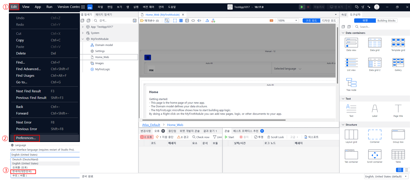Click the console Start button
The image size is (410, 181).
229,137
